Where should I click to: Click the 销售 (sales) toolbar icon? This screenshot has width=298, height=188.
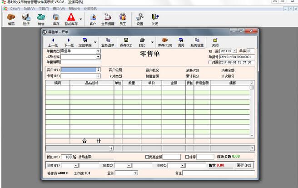pyautogui.click(x=41, y=20)
